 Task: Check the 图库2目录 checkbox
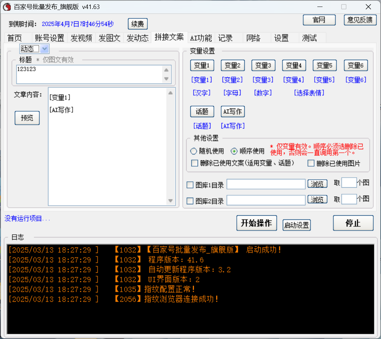coord(190,201)
